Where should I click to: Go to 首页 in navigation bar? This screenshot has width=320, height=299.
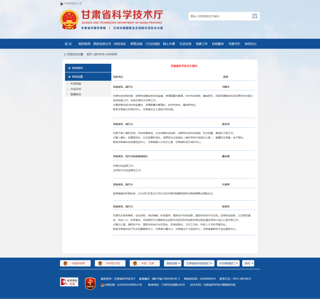tap(68, 44)
